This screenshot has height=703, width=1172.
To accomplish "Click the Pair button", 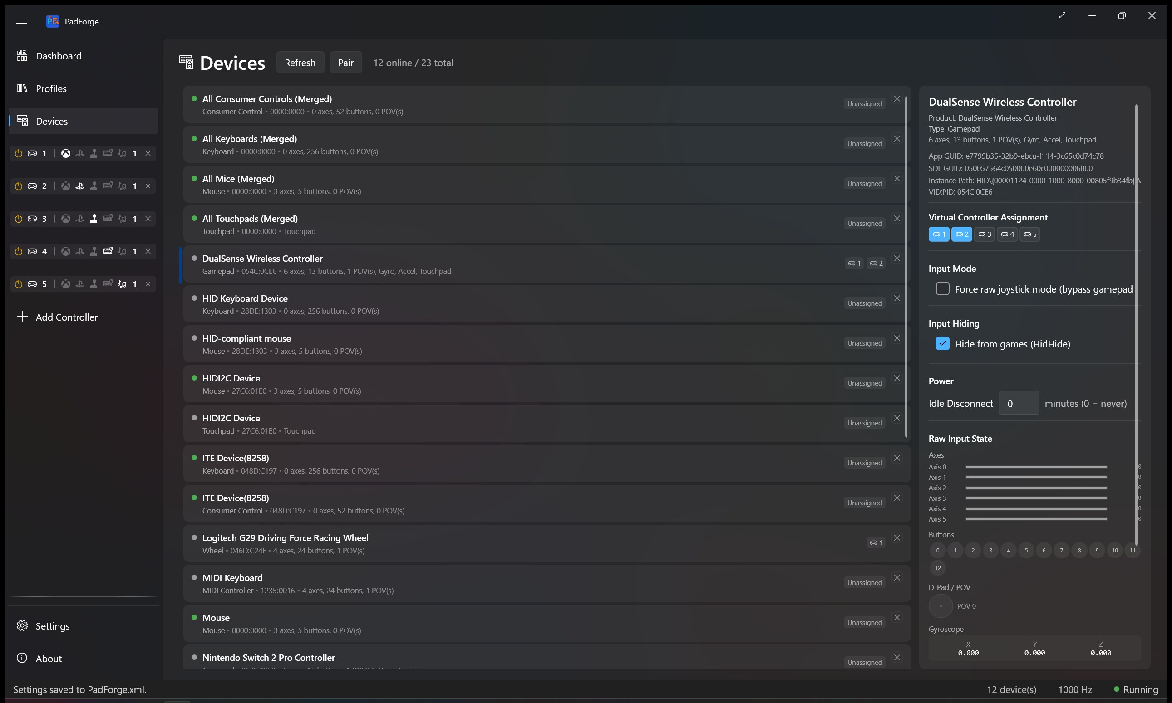I will coord(345,63).
